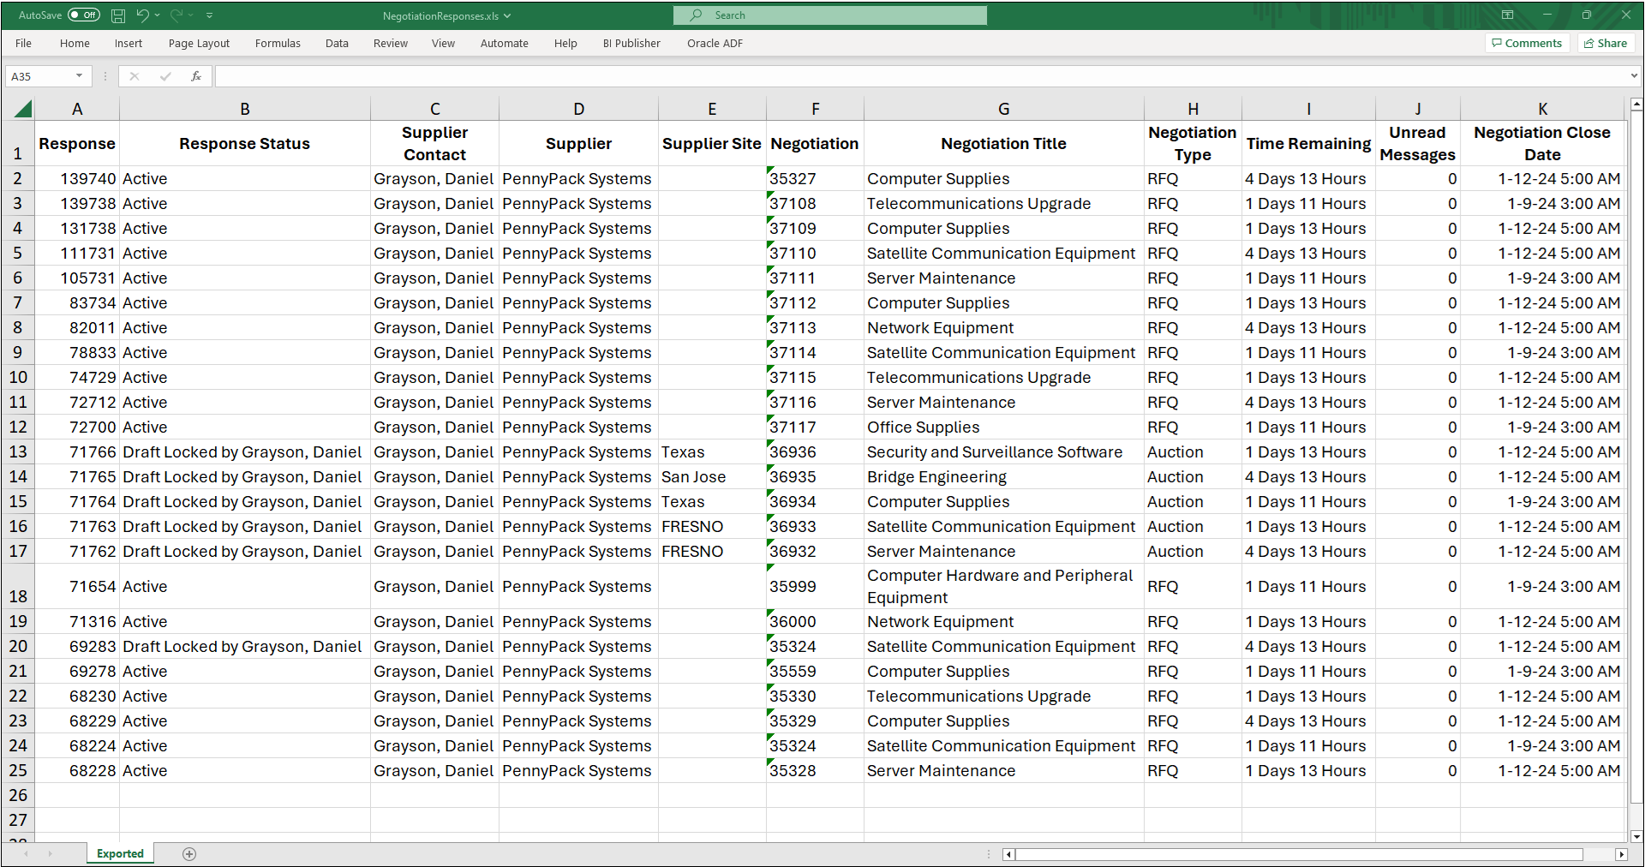Toggle the AutoSave switch

point(83,15)
